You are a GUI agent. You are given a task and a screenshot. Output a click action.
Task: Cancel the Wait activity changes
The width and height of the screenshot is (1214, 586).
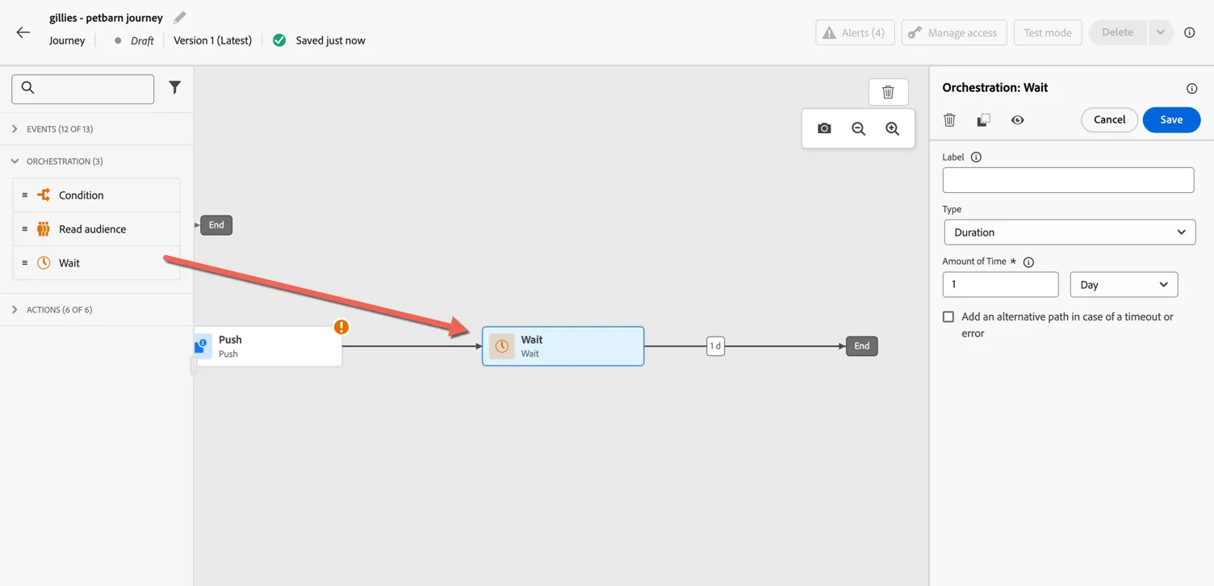click(1109, 119)
